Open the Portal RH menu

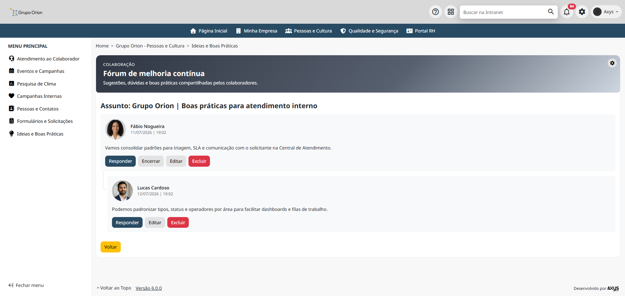click(425, 31)
